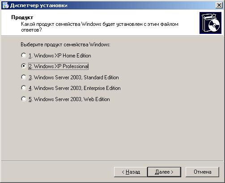The height and width of the screenshot is (183, 225).
Task: Click the 'Какой продукт семейства Windows' description text
Action: point(100,27)
